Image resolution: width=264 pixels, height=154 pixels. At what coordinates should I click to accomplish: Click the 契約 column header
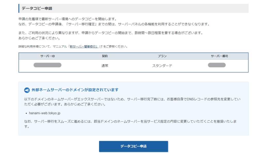pyautogui.click(x=105, y=56)
